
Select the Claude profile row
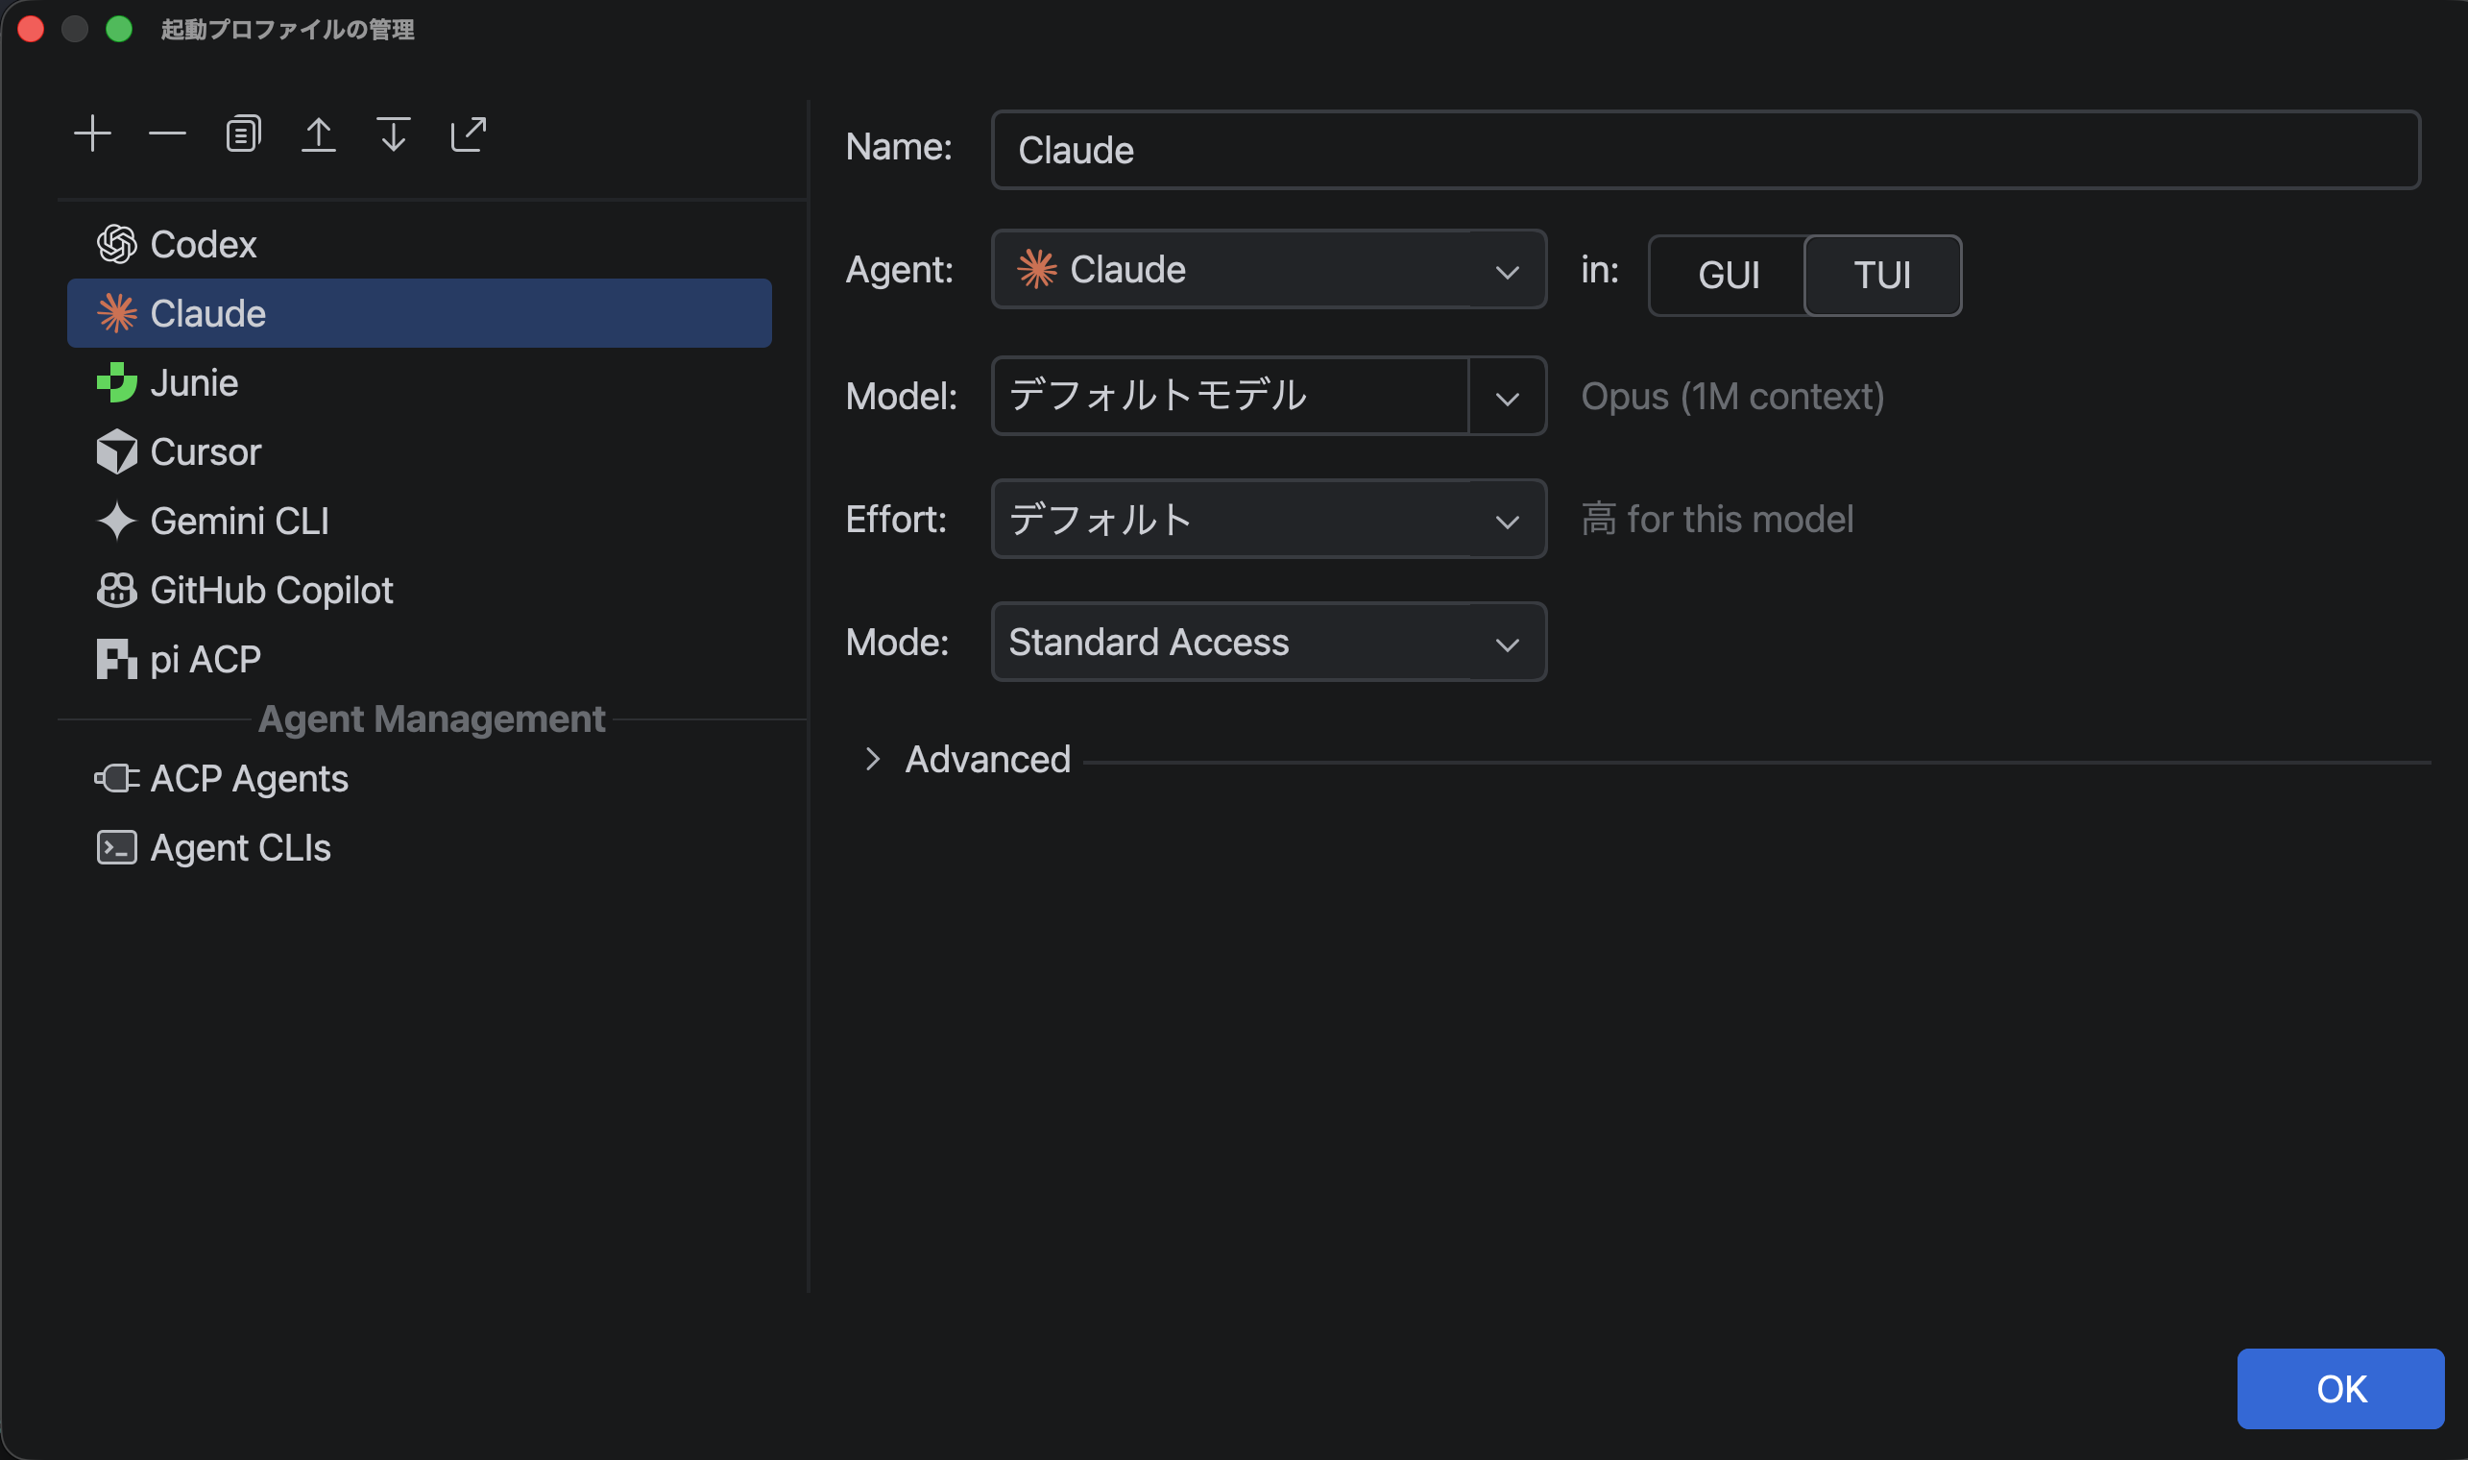419,314
